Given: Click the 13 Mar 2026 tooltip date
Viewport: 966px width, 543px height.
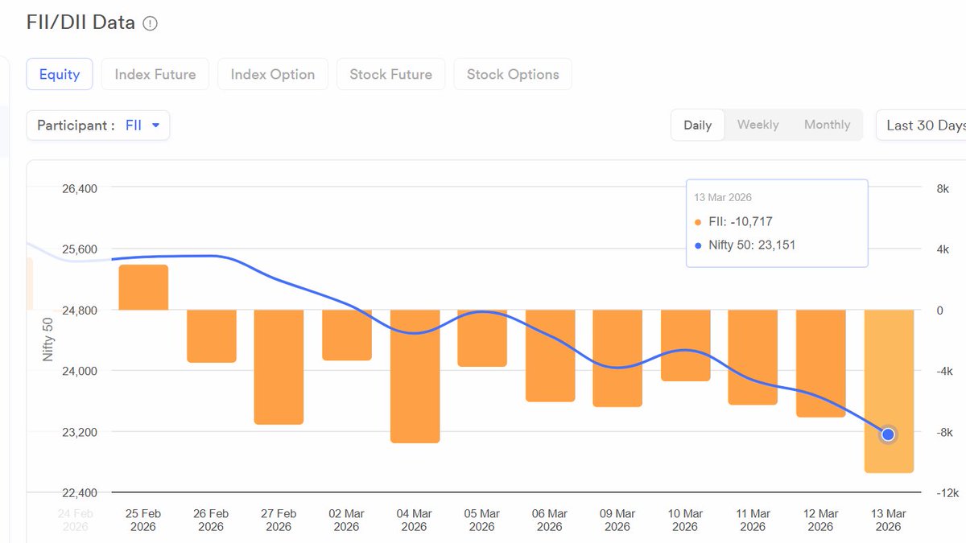Looking at the screenshot, I should [x=723, y=197].
